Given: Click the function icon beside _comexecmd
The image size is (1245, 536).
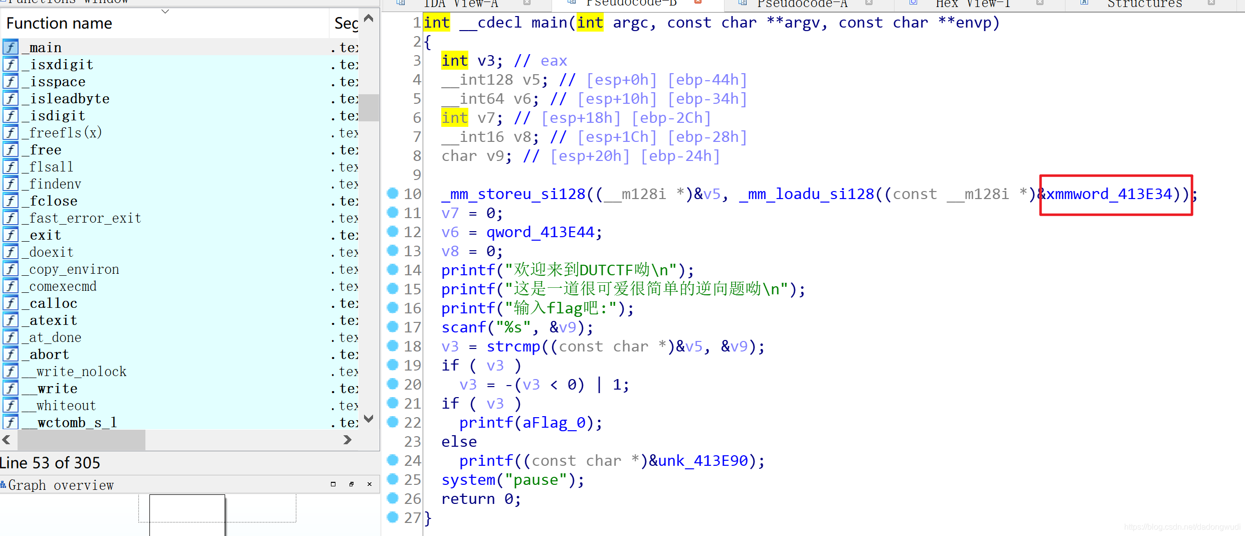Looking at the screenshot, I should (11, 286).
